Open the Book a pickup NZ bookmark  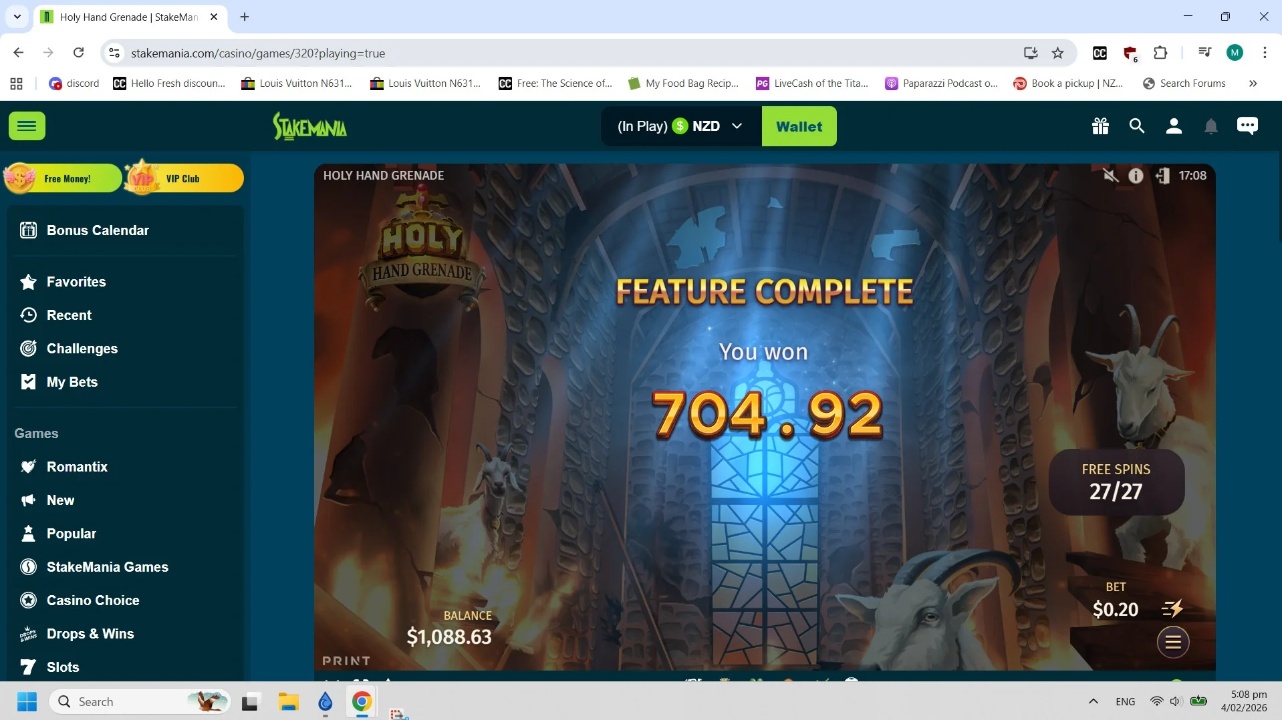pos(1068,83)
